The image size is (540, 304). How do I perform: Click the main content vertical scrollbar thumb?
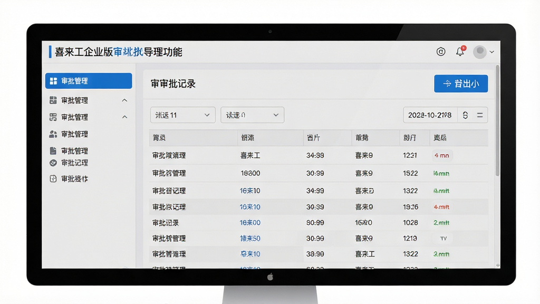click(x=497, y=121)
